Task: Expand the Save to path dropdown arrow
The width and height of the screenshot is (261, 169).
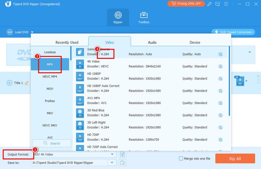Action: [x=112, y=163]
